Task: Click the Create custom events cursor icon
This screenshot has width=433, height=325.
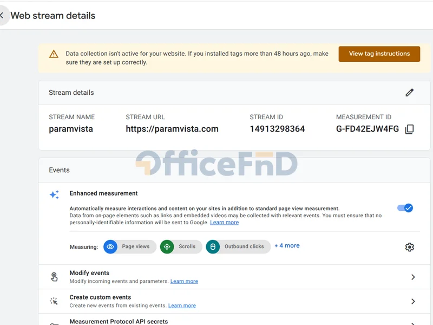Action: point(54,301)
